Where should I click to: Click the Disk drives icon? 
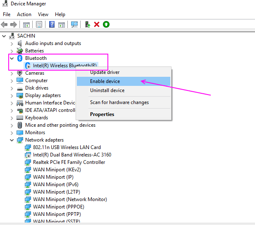tap(20, 89)
